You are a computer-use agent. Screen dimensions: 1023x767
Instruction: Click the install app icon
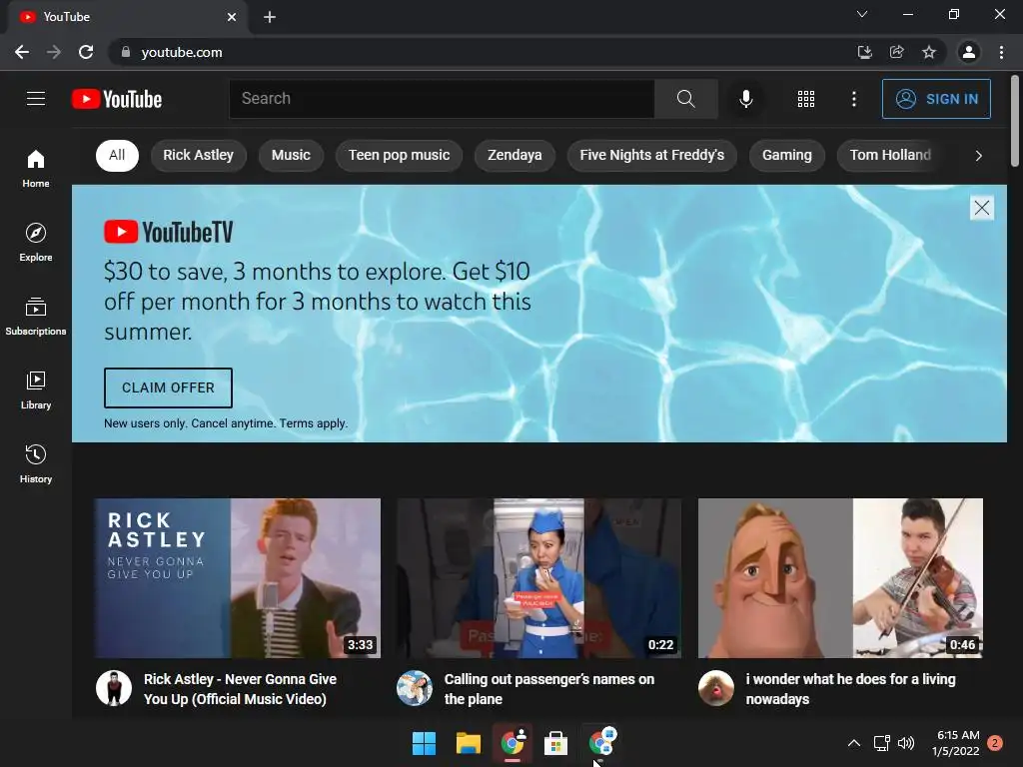pos(864,52)
